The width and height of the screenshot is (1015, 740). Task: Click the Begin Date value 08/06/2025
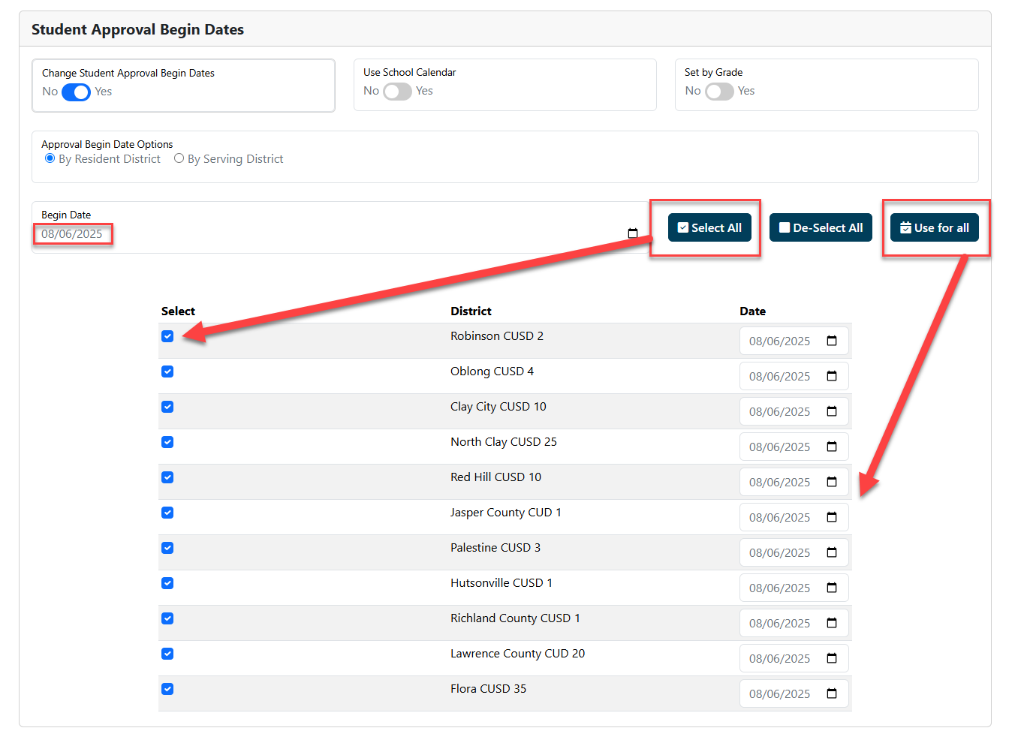tap(72, 234)
